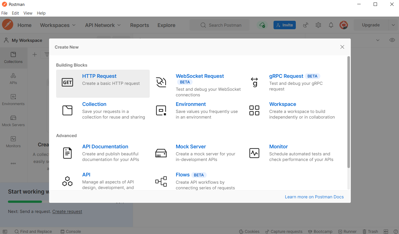The width and height of the screenshot is (399, 234).
Task: Toggle the environment quick look eye icon
Action: (392, 40)
